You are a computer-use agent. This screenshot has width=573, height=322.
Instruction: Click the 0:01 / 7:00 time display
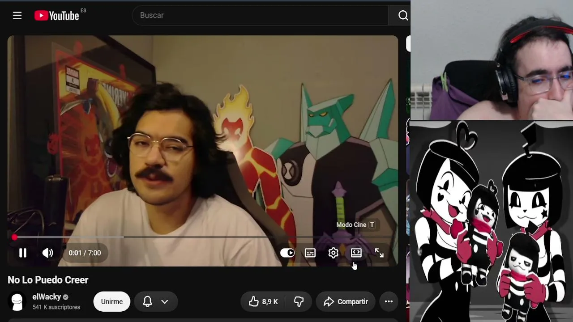click(x=85, y=253)
